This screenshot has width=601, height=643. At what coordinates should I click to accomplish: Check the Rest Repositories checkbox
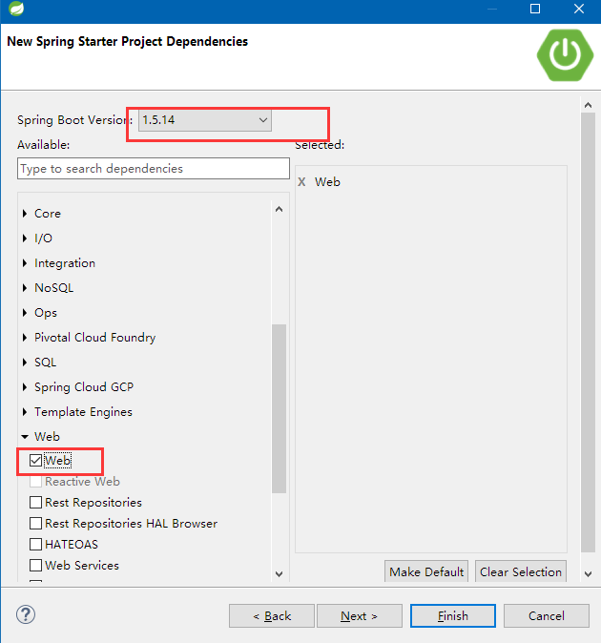tap(35, 503)
